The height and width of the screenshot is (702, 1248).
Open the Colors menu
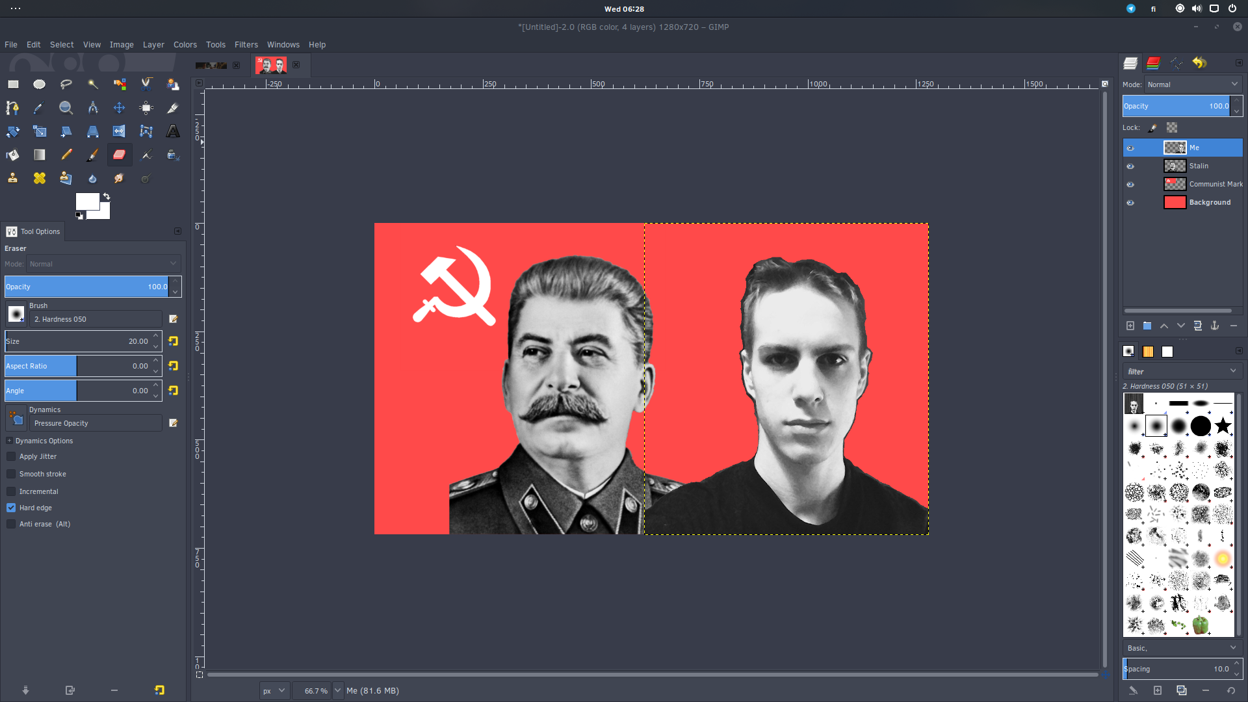pos(185,45)
